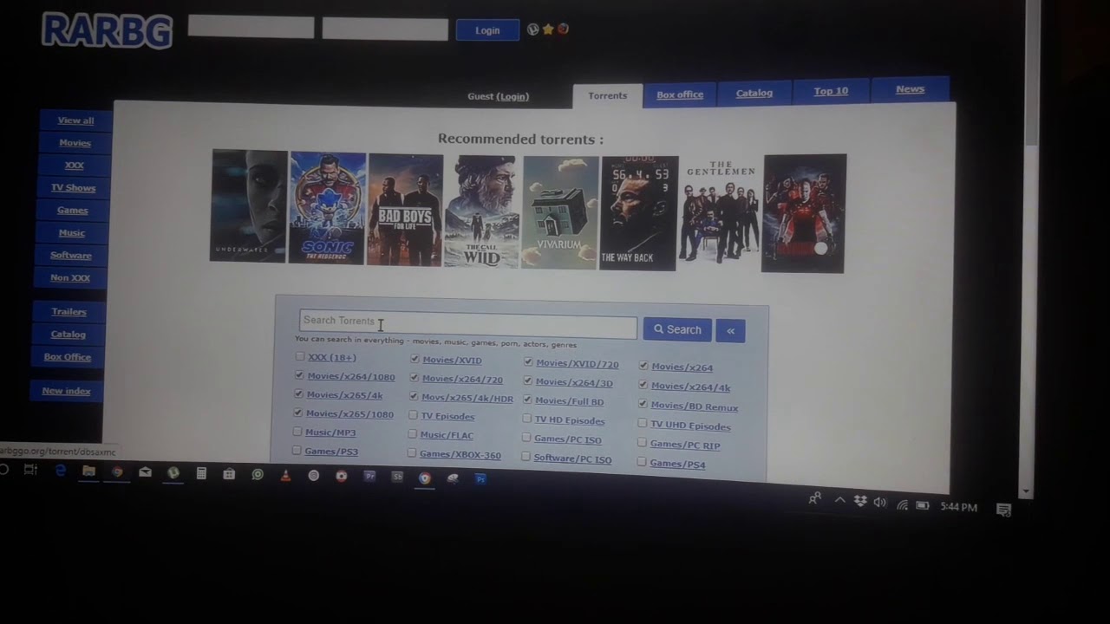Toggle the TV UHD Episodes checkbox
Viewport: 1110px width, 624px height.
642,424
